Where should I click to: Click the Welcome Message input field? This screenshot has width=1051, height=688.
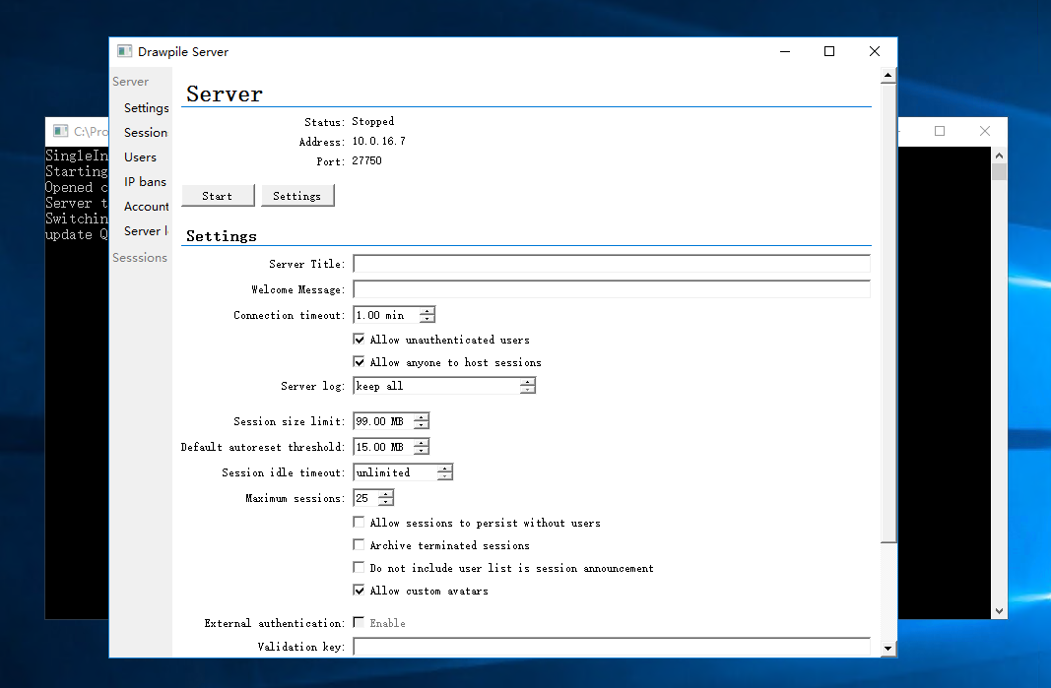612,289
